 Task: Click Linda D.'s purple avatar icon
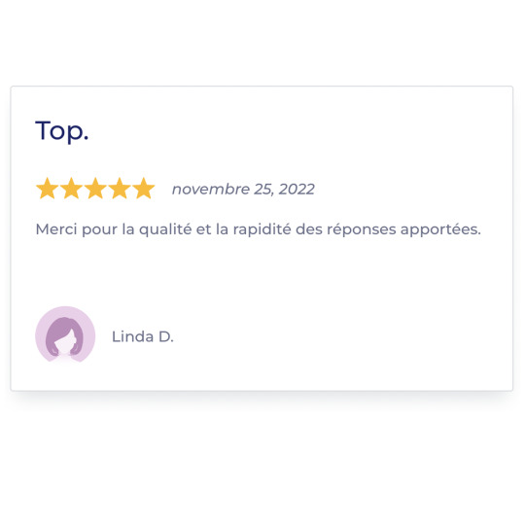65,334
